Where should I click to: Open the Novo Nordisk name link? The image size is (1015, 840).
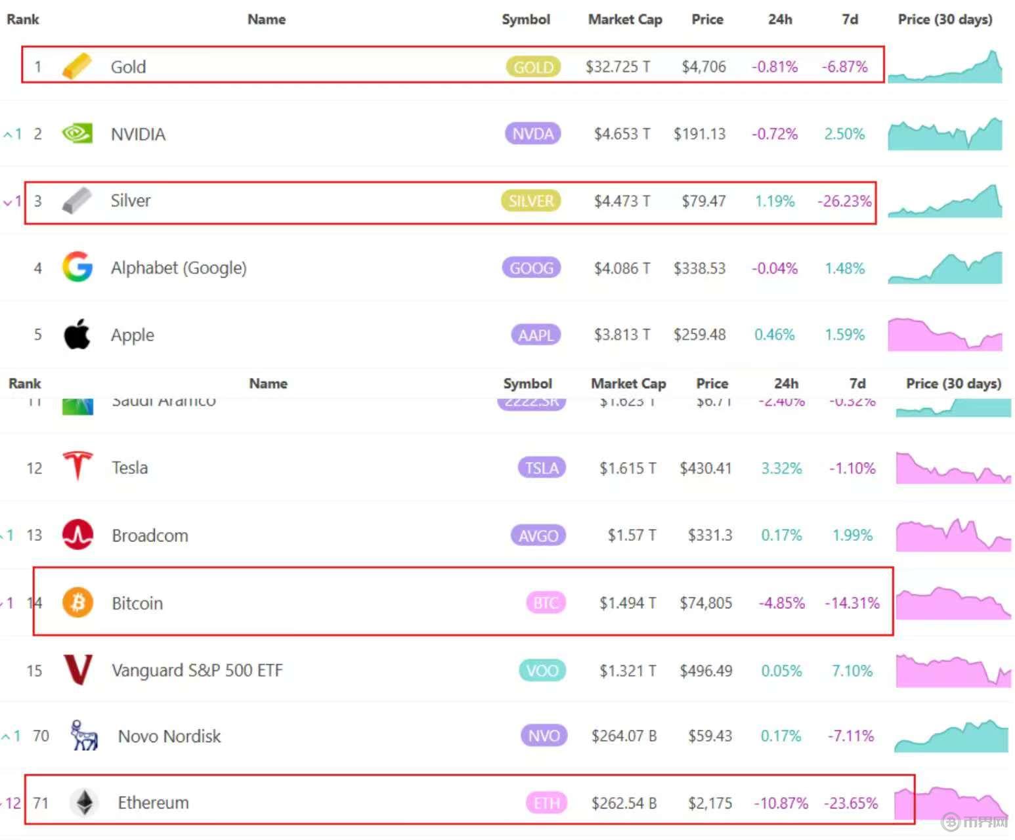click(169, 736)
